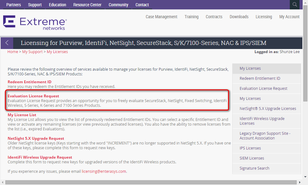
Task: Select IdentiFi Wireless Upgrade Licenses sidebar item
Action: pos(267,121)
